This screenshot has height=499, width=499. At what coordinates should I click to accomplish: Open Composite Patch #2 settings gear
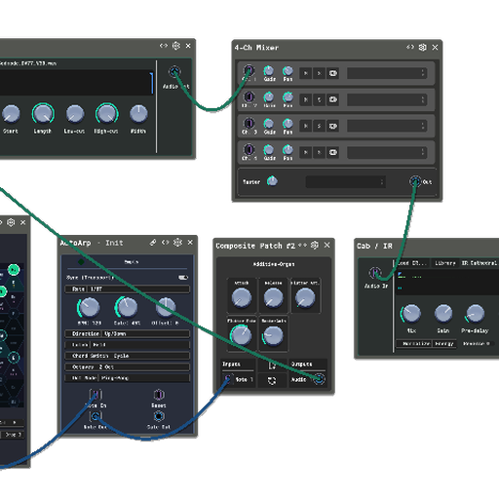315,245
